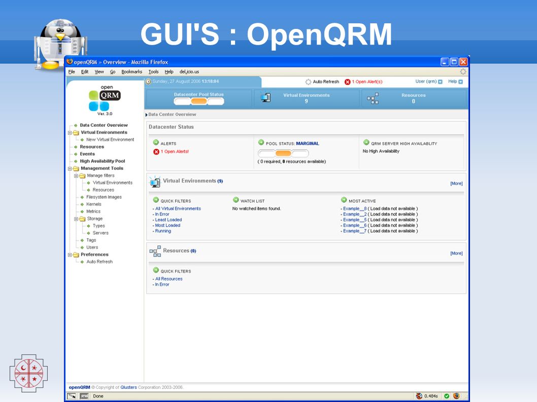Open High Availability Pool in the sidebar
Image resolution: width=537 pixels, height=402 pixels.
click(x=103, y=161)
